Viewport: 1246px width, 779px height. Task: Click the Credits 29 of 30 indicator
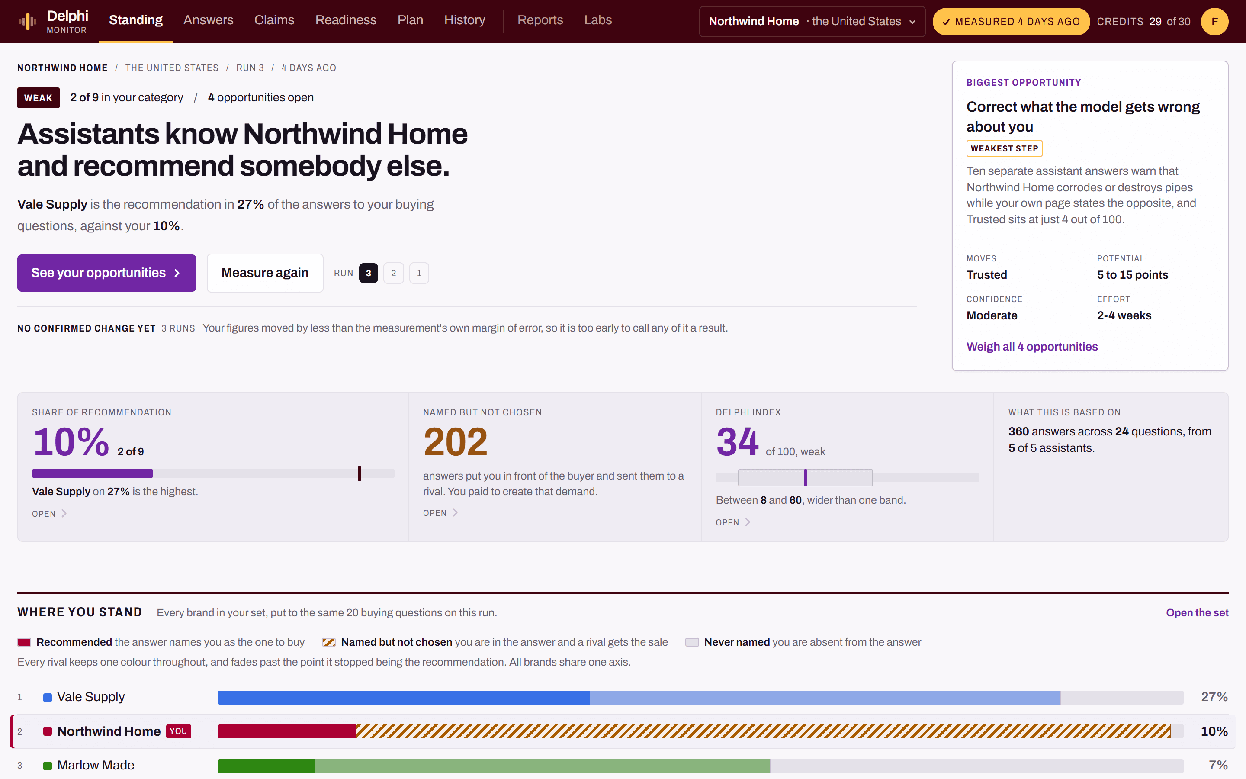(1143, 22)
